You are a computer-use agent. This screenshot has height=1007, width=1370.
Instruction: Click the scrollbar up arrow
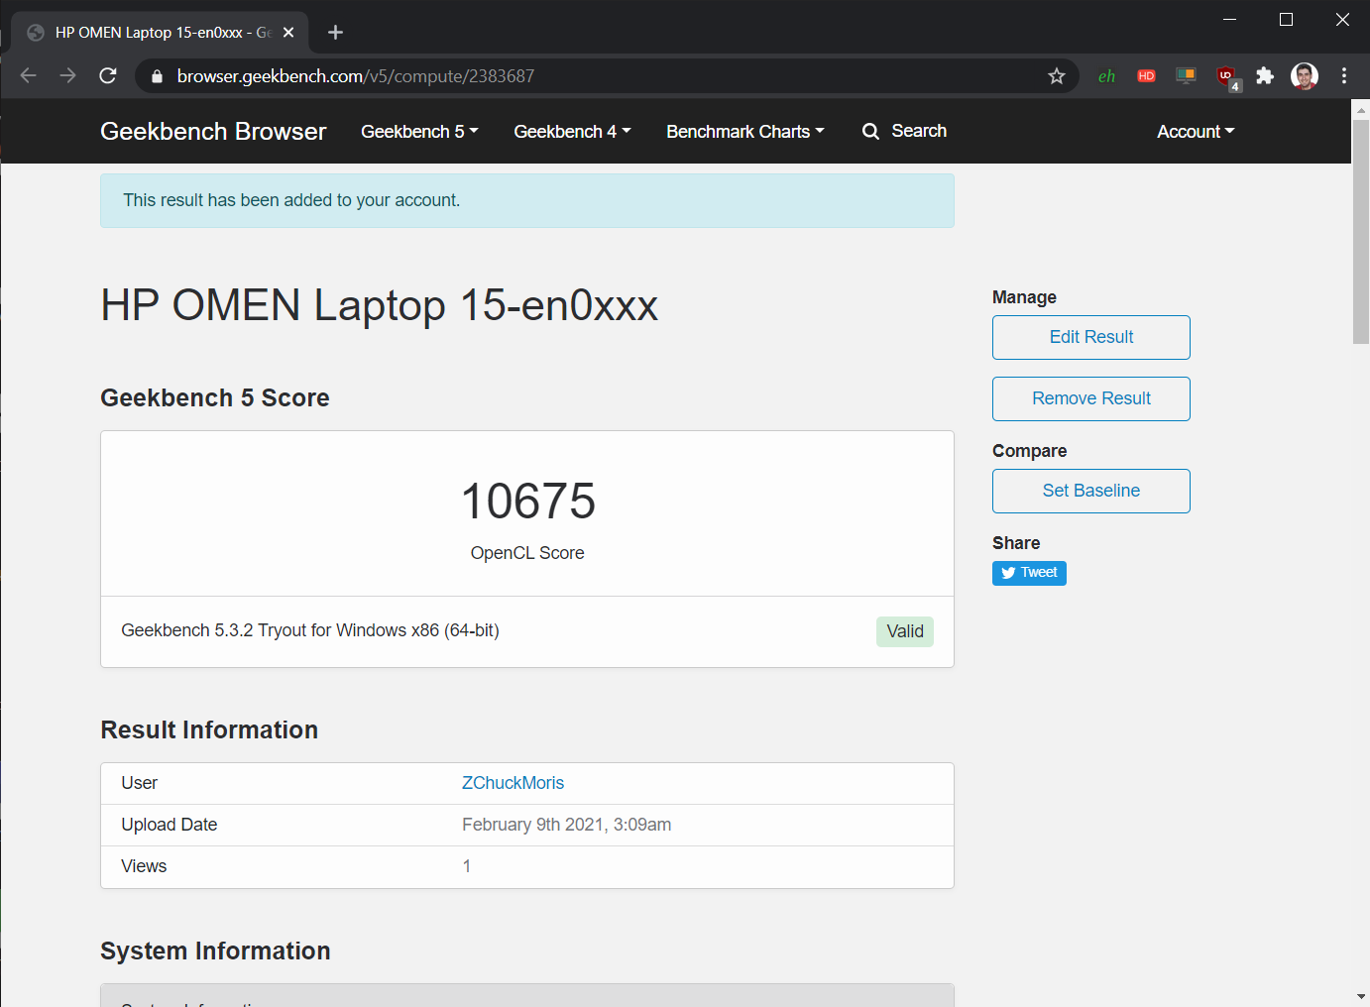(x=1361, y=109)
